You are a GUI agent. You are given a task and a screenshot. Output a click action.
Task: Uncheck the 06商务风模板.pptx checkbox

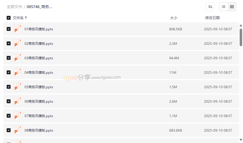[9, 101]
